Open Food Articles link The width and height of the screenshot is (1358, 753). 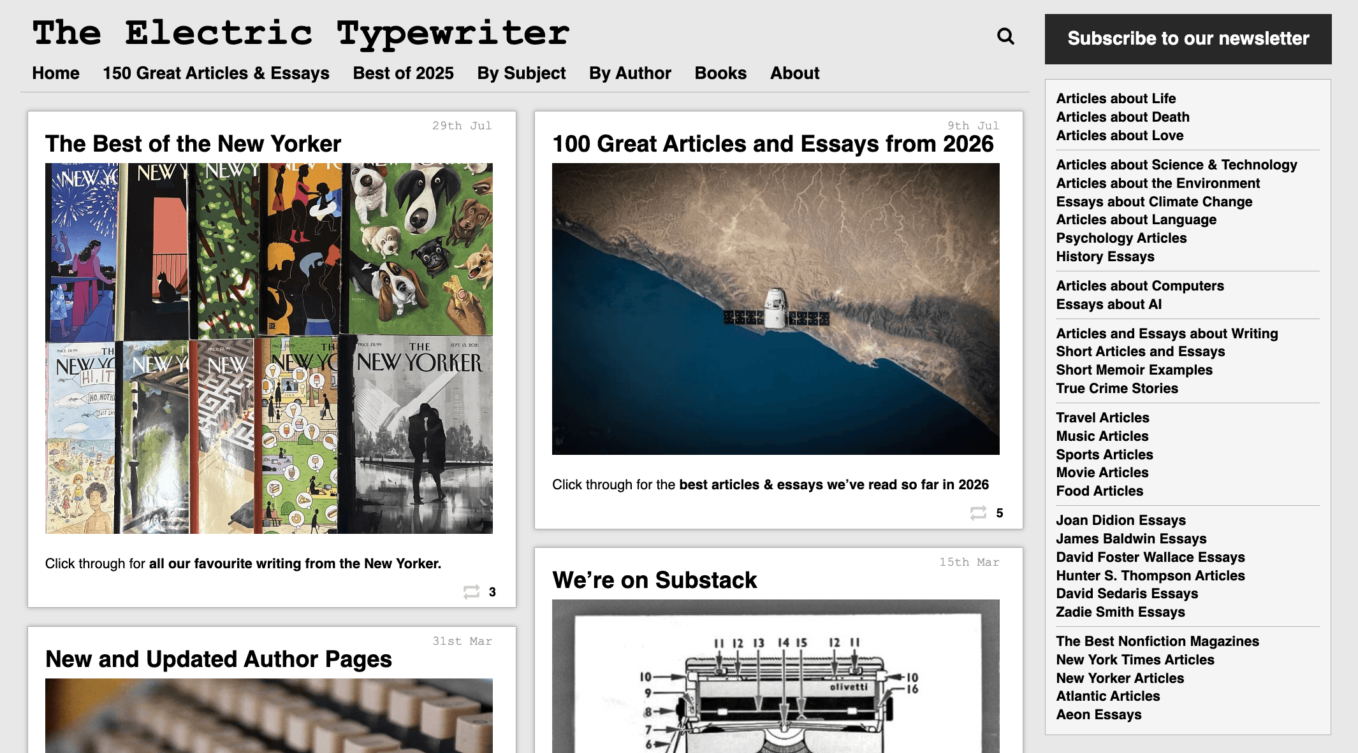(1099, 491)
